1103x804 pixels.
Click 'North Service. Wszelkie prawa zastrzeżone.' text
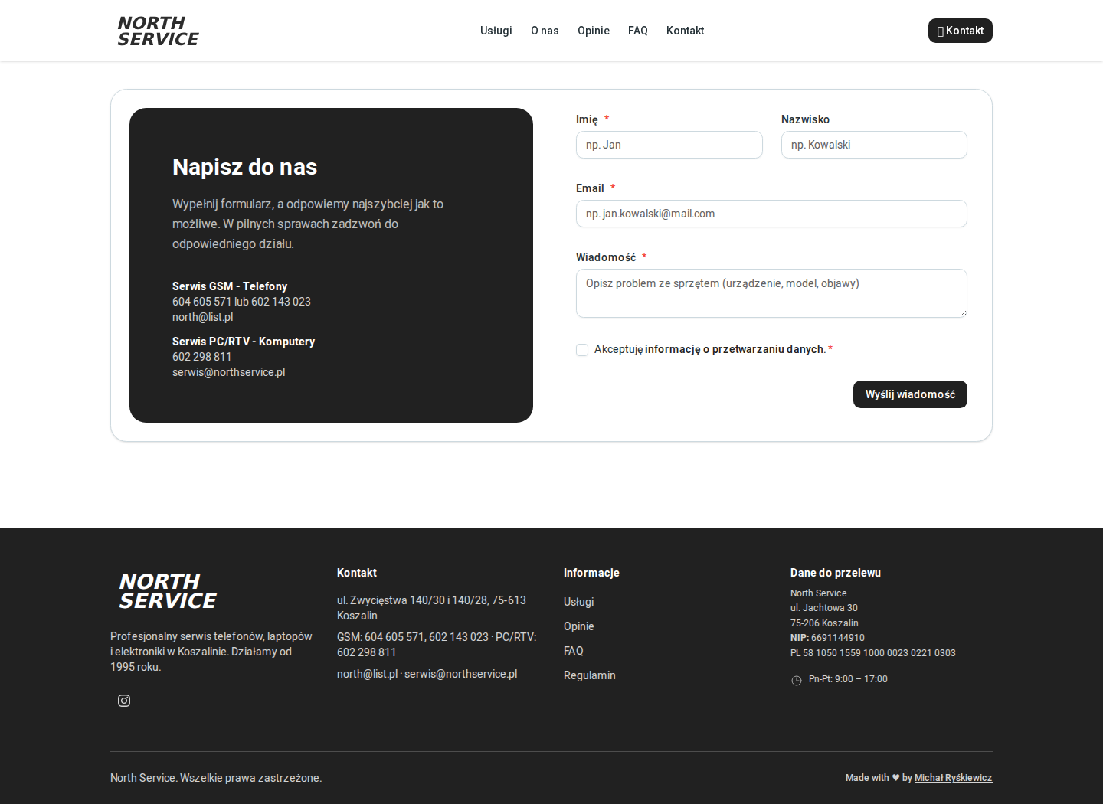tap(216, 778)
